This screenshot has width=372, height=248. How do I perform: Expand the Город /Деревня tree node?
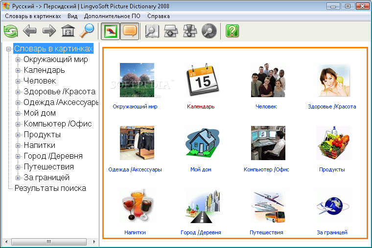(x=18, y=156)
